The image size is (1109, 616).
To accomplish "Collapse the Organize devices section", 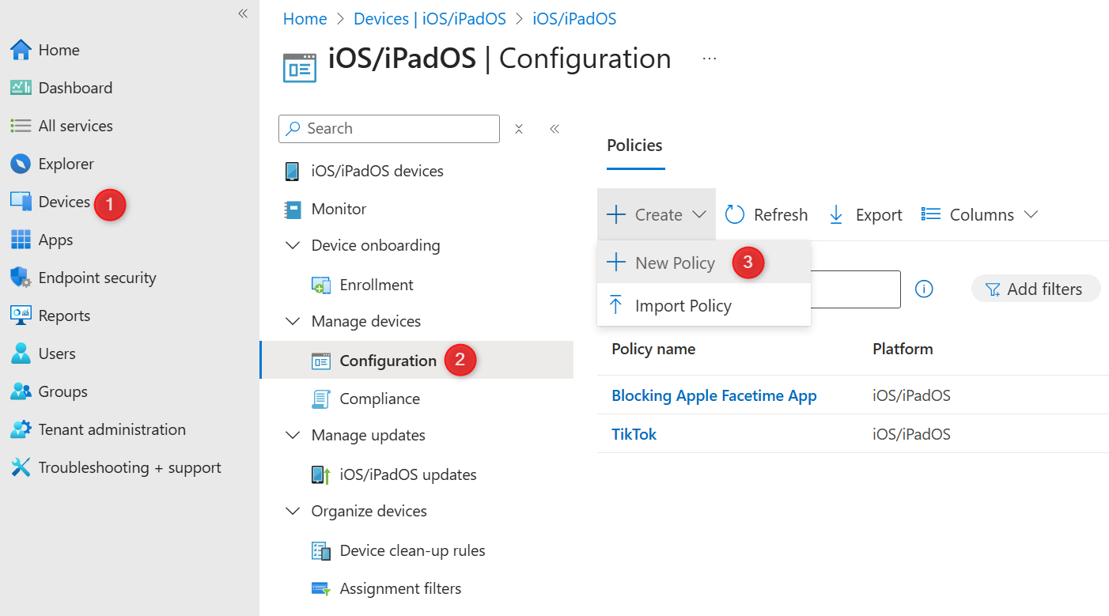I will point(292,511).
